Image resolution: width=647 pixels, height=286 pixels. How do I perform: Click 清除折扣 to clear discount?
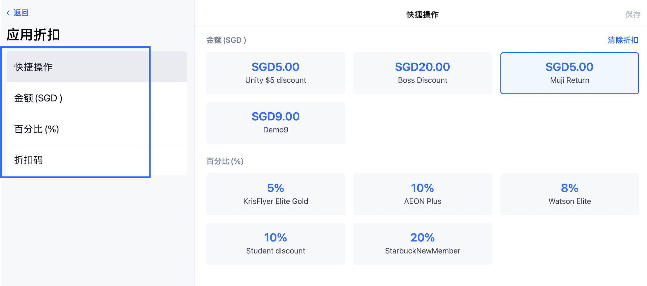623,40
